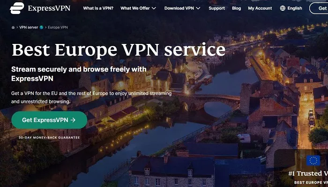Image resolution: width=328 pixels, height=187 pixels.
Task: Select the language globe icon
Action: coord(283,8)
